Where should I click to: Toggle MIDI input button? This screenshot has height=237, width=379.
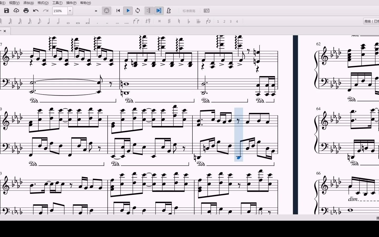point(107,11)
